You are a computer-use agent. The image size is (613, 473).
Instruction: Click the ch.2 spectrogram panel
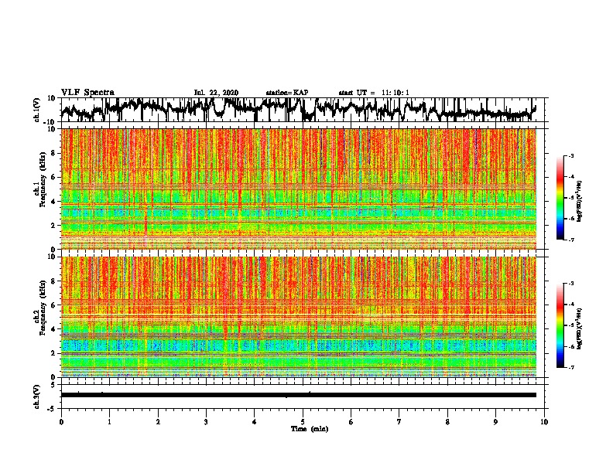click(x=299, y=317)
